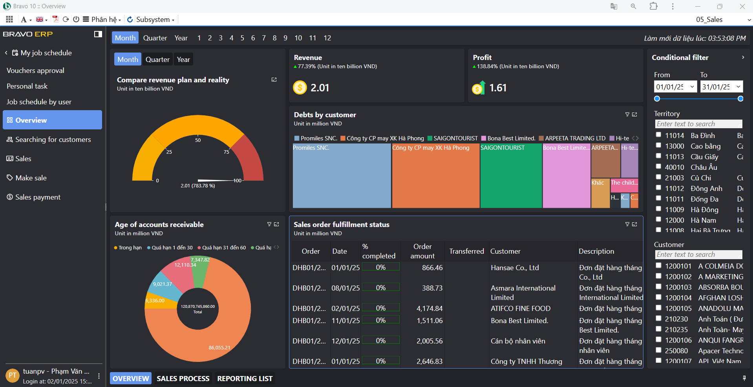
Task: Click the filter icon on Age of accounts receivable
Action: pos(269,224)
